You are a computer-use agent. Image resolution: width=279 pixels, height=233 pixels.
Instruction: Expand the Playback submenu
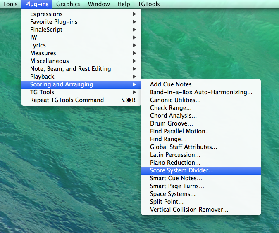tap(42, 77)
